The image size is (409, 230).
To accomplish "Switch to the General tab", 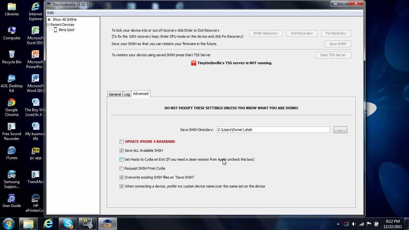I will (x=115, y=94).
